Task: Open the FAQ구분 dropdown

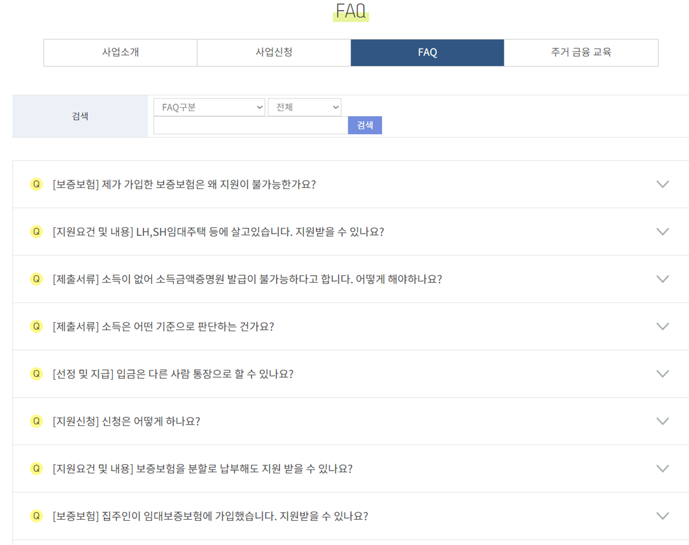Action: (x=209, y=107)
